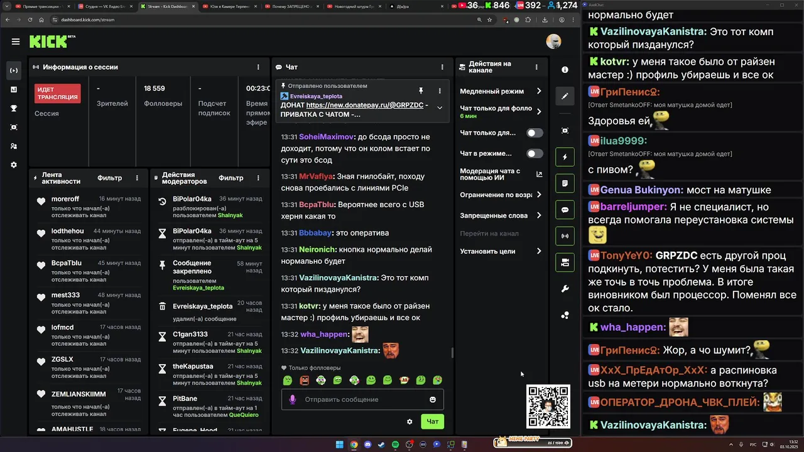Unpin the pinned chat message
This screenshot has height=452, width=804.
point(421,90)
